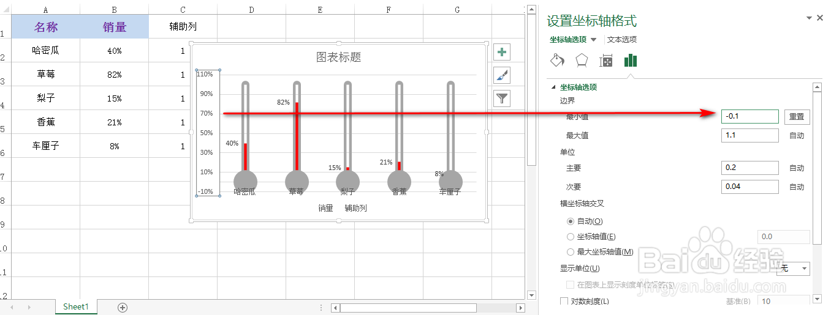Click the worksheet vertical scrollbar down arrow

531,295
